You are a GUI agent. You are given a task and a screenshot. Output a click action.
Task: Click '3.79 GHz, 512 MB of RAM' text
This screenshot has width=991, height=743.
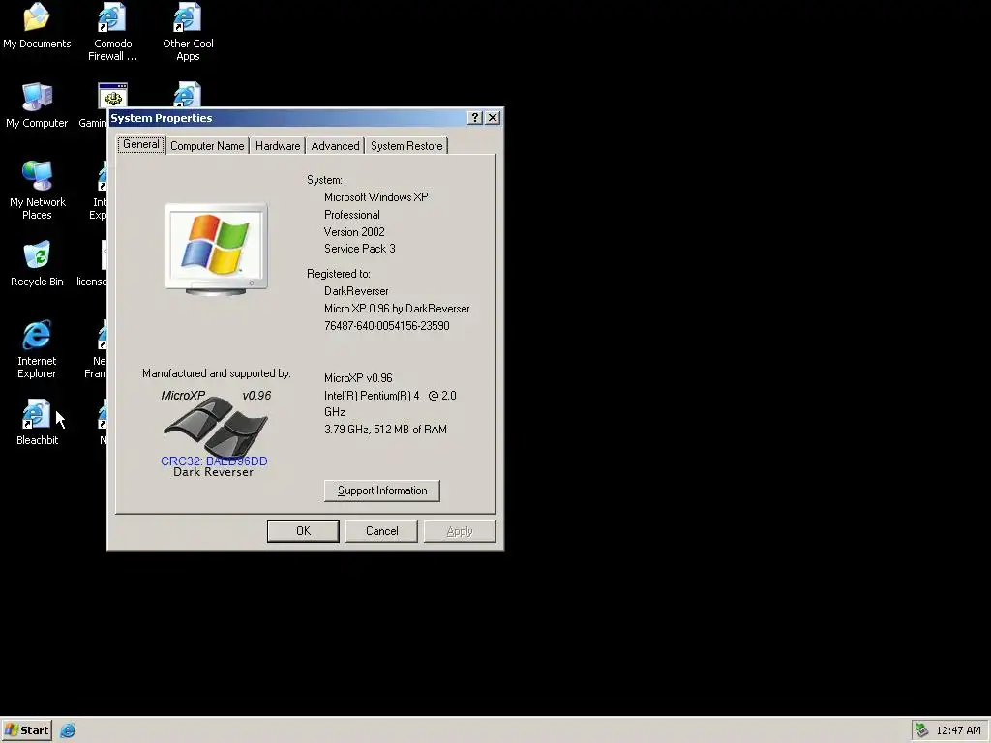click(385, 430)
